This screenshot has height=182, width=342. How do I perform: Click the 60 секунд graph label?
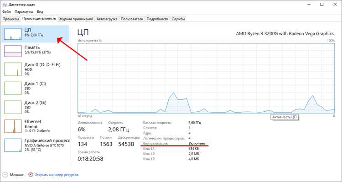pyautogui.click(x=85, y=116)
